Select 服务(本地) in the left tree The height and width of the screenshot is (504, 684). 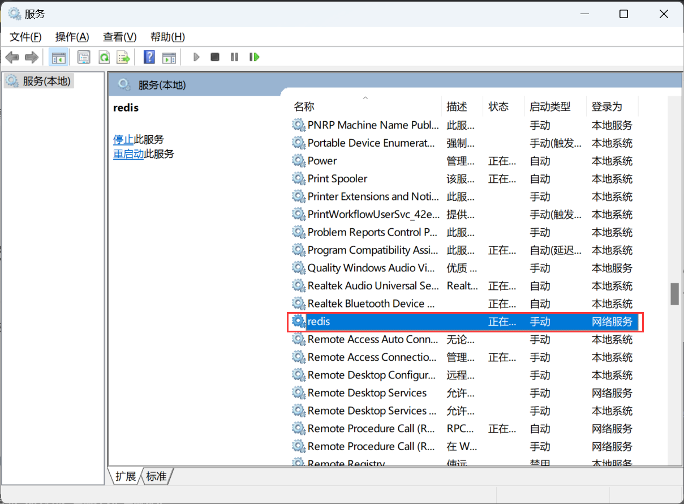[46, 82]
